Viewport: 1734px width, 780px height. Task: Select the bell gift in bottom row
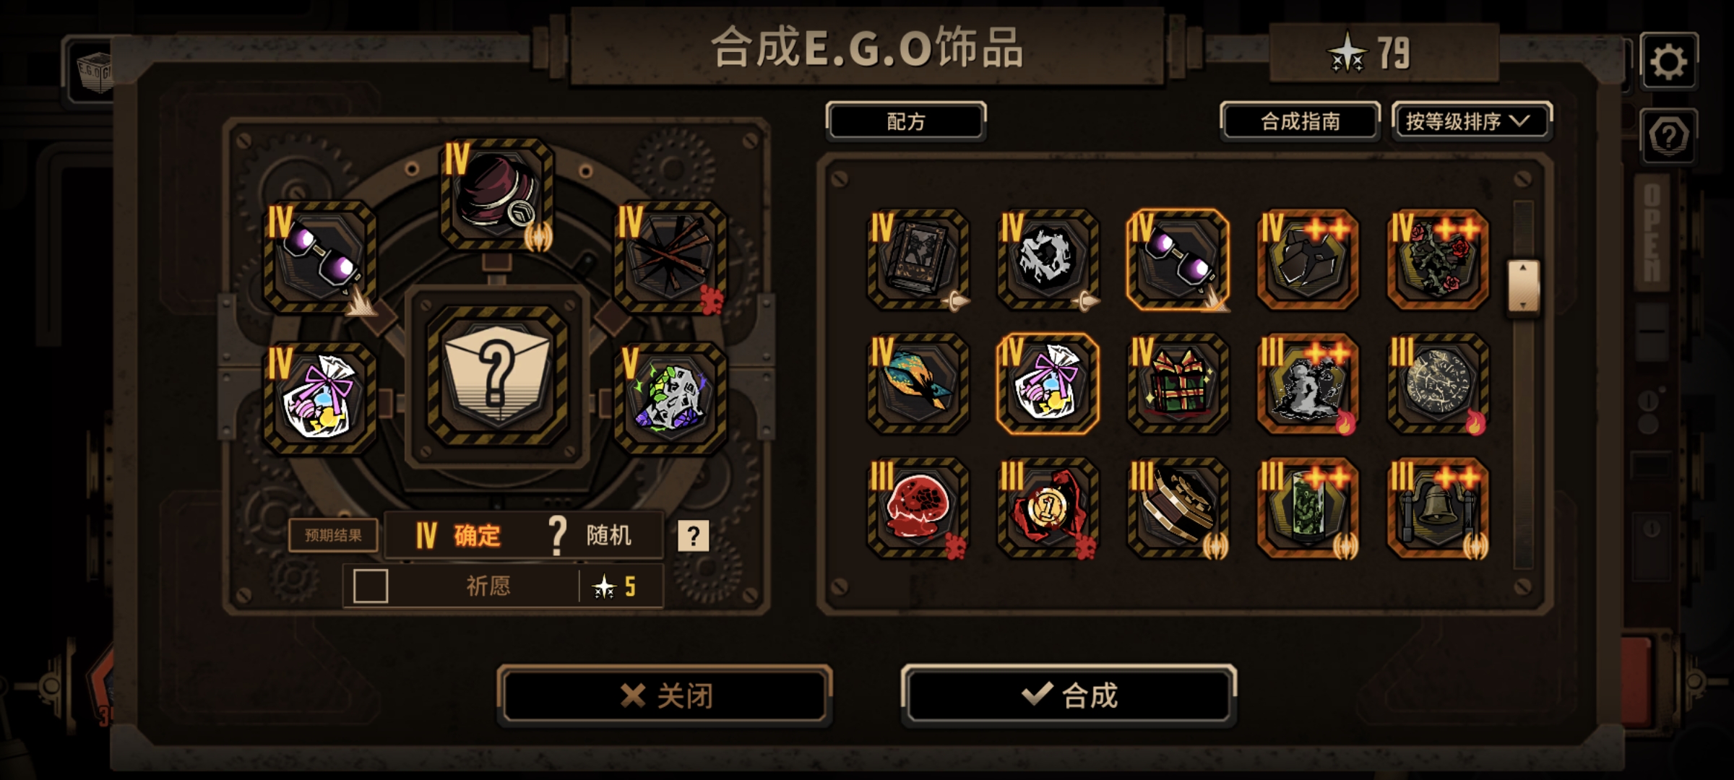(1438, 508)
